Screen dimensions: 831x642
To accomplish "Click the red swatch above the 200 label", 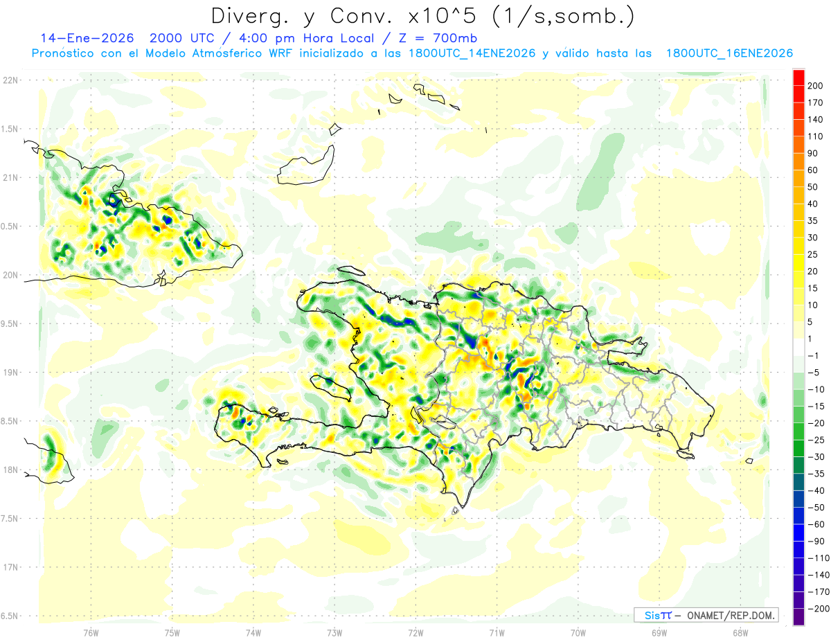I will click(798, 78).
